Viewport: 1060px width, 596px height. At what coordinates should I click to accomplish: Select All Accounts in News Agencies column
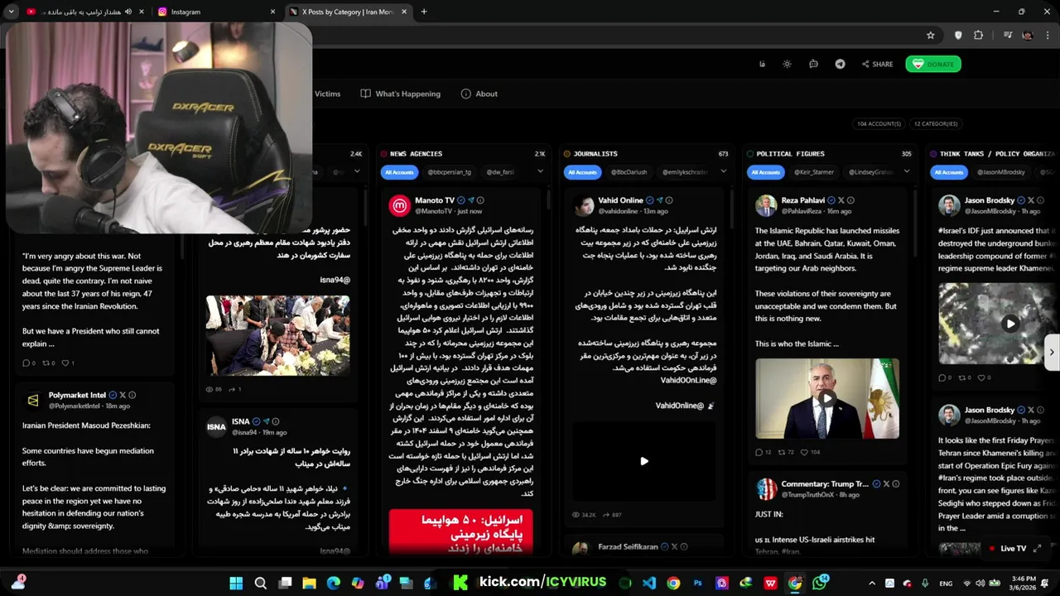(398, 172)
